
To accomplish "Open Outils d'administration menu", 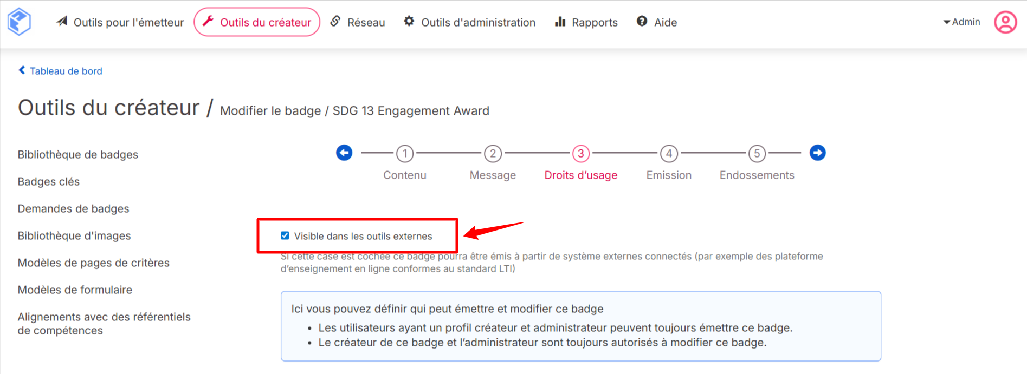I will pyautogui.click(x=478, y=22).
